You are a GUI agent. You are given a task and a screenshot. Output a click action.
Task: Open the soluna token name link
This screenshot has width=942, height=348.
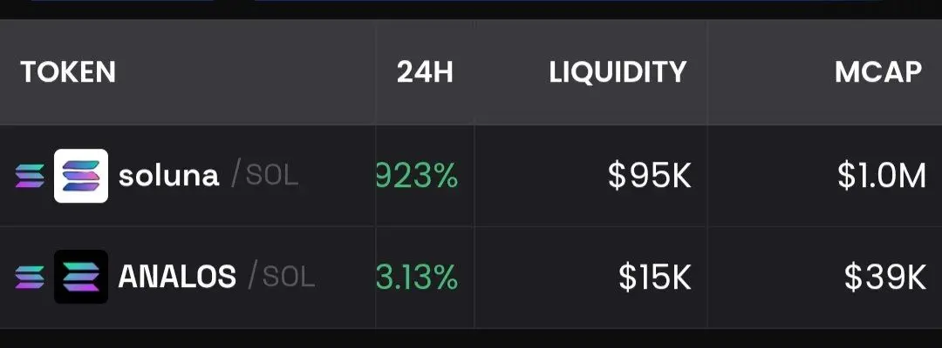click(169, 176)
